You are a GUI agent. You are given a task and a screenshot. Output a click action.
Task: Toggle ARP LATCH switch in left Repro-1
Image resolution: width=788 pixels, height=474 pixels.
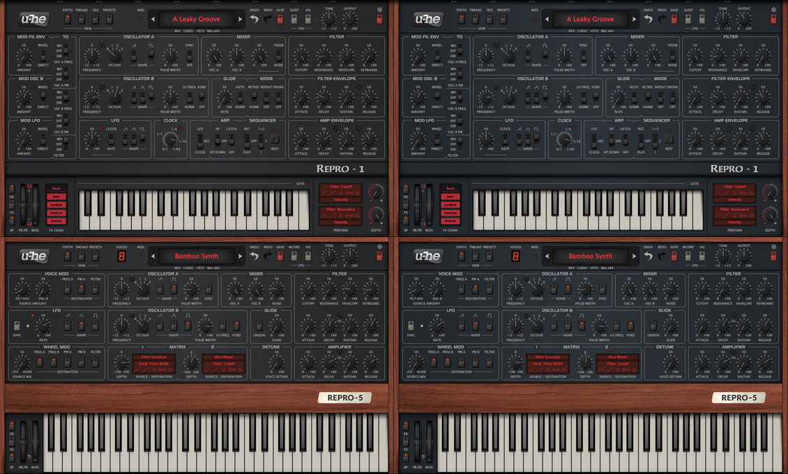click(x=232, y=139)
